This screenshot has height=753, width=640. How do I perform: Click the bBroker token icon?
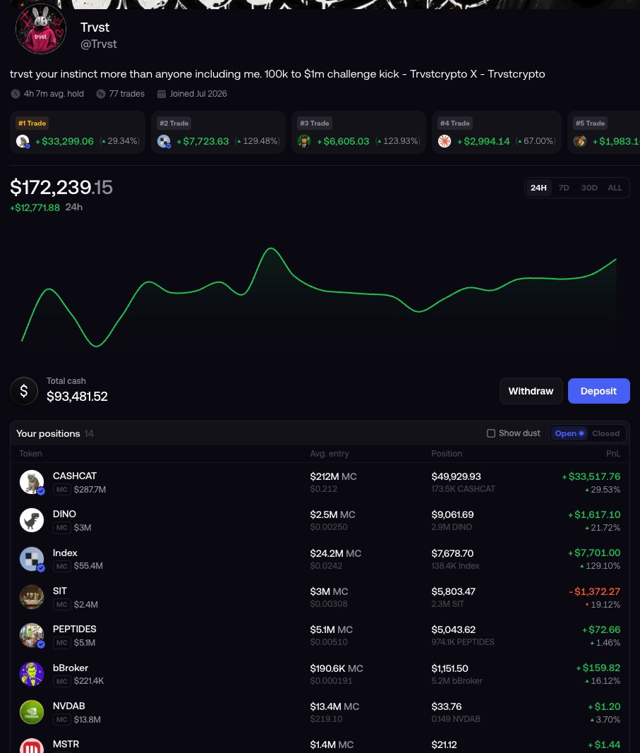[32, 674]
